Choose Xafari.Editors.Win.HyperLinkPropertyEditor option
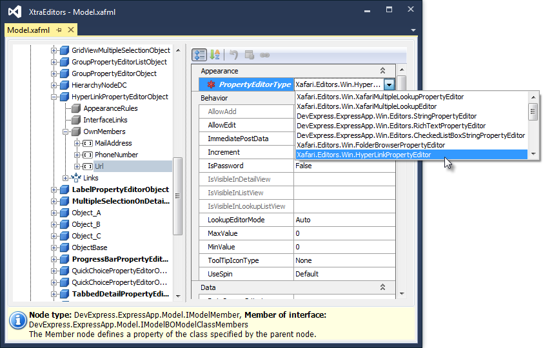This screenshot has height=348, width=543. tap(411, 155)
